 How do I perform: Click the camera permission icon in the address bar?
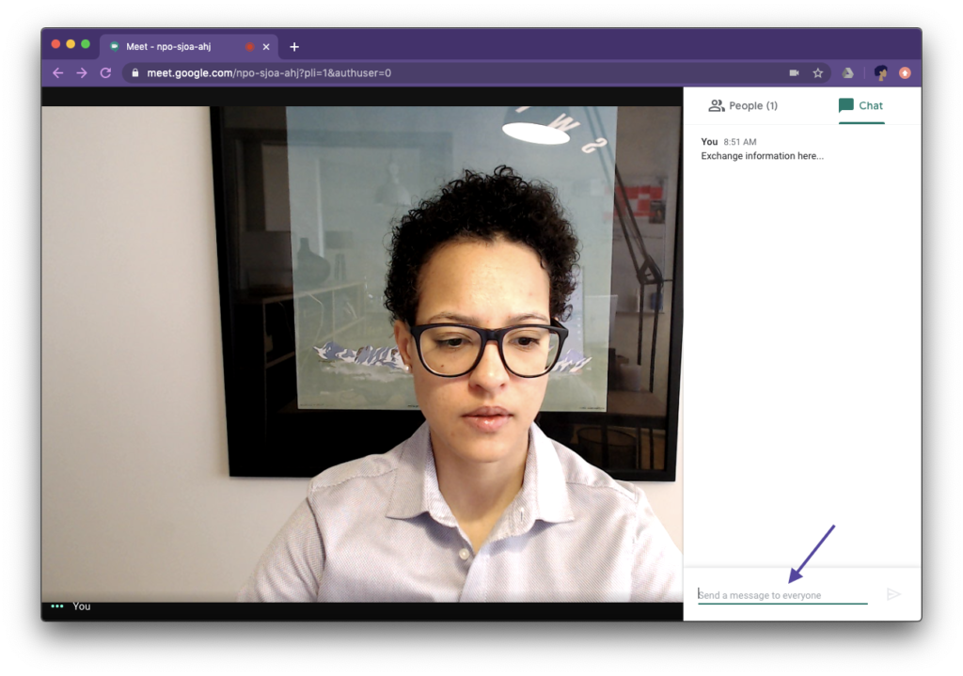tap(792, 72)
